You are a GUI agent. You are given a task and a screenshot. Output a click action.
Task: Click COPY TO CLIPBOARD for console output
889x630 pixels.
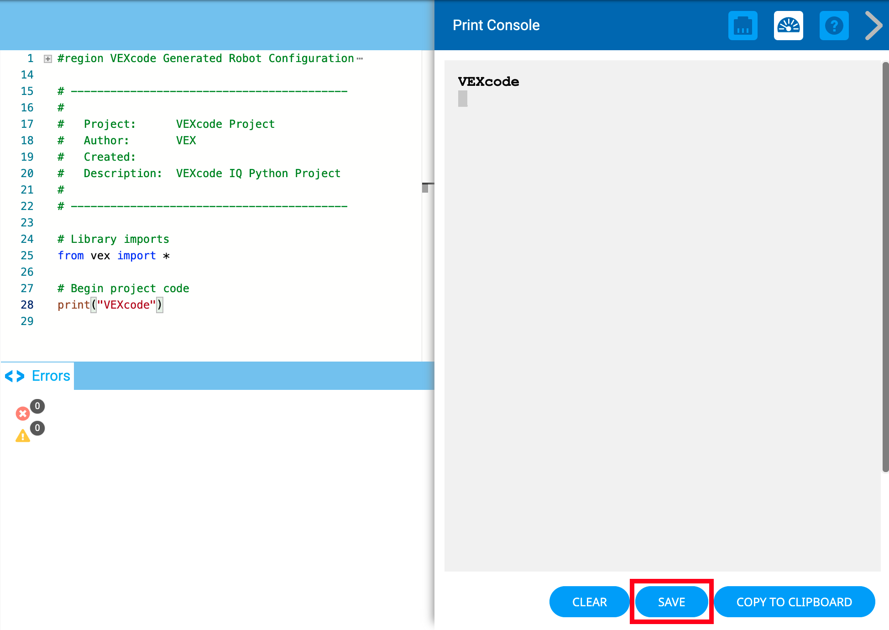[x=794, y=602]
